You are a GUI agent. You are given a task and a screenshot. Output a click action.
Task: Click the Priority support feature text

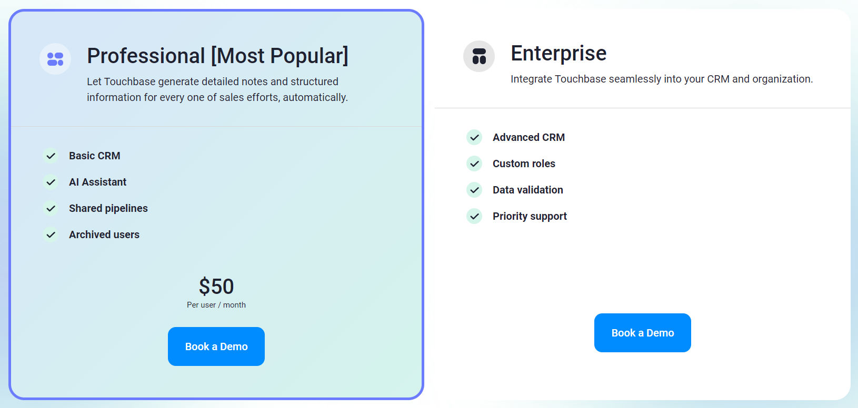[x=530, y=216]
